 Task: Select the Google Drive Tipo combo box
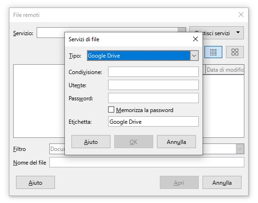[x=143, y=56]
